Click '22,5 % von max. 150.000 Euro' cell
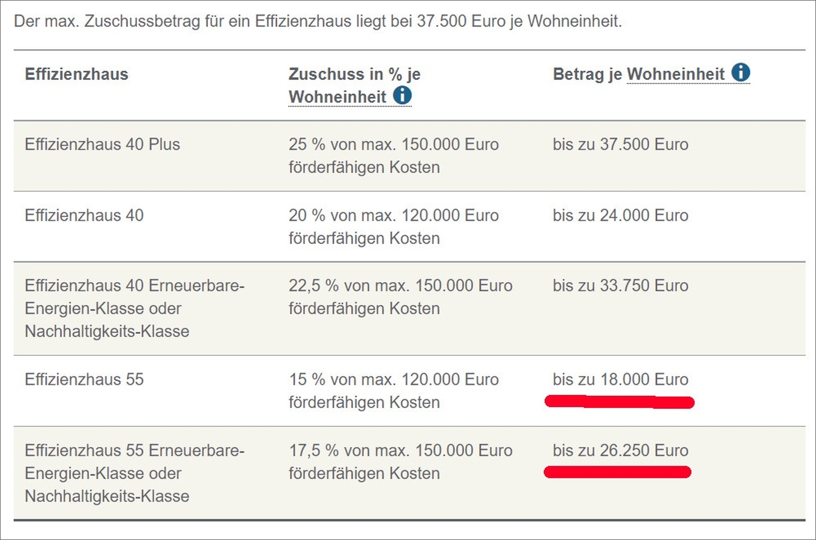This screenshot has width=816, height=540. point(400,297)
